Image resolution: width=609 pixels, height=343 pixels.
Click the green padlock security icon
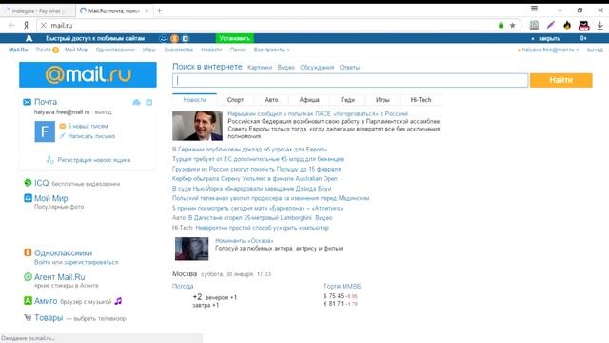tap(501, 26)
